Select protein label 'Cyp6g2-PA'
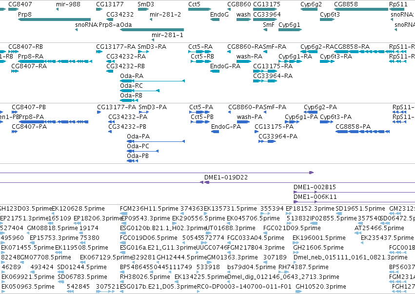 pos(320,107)
